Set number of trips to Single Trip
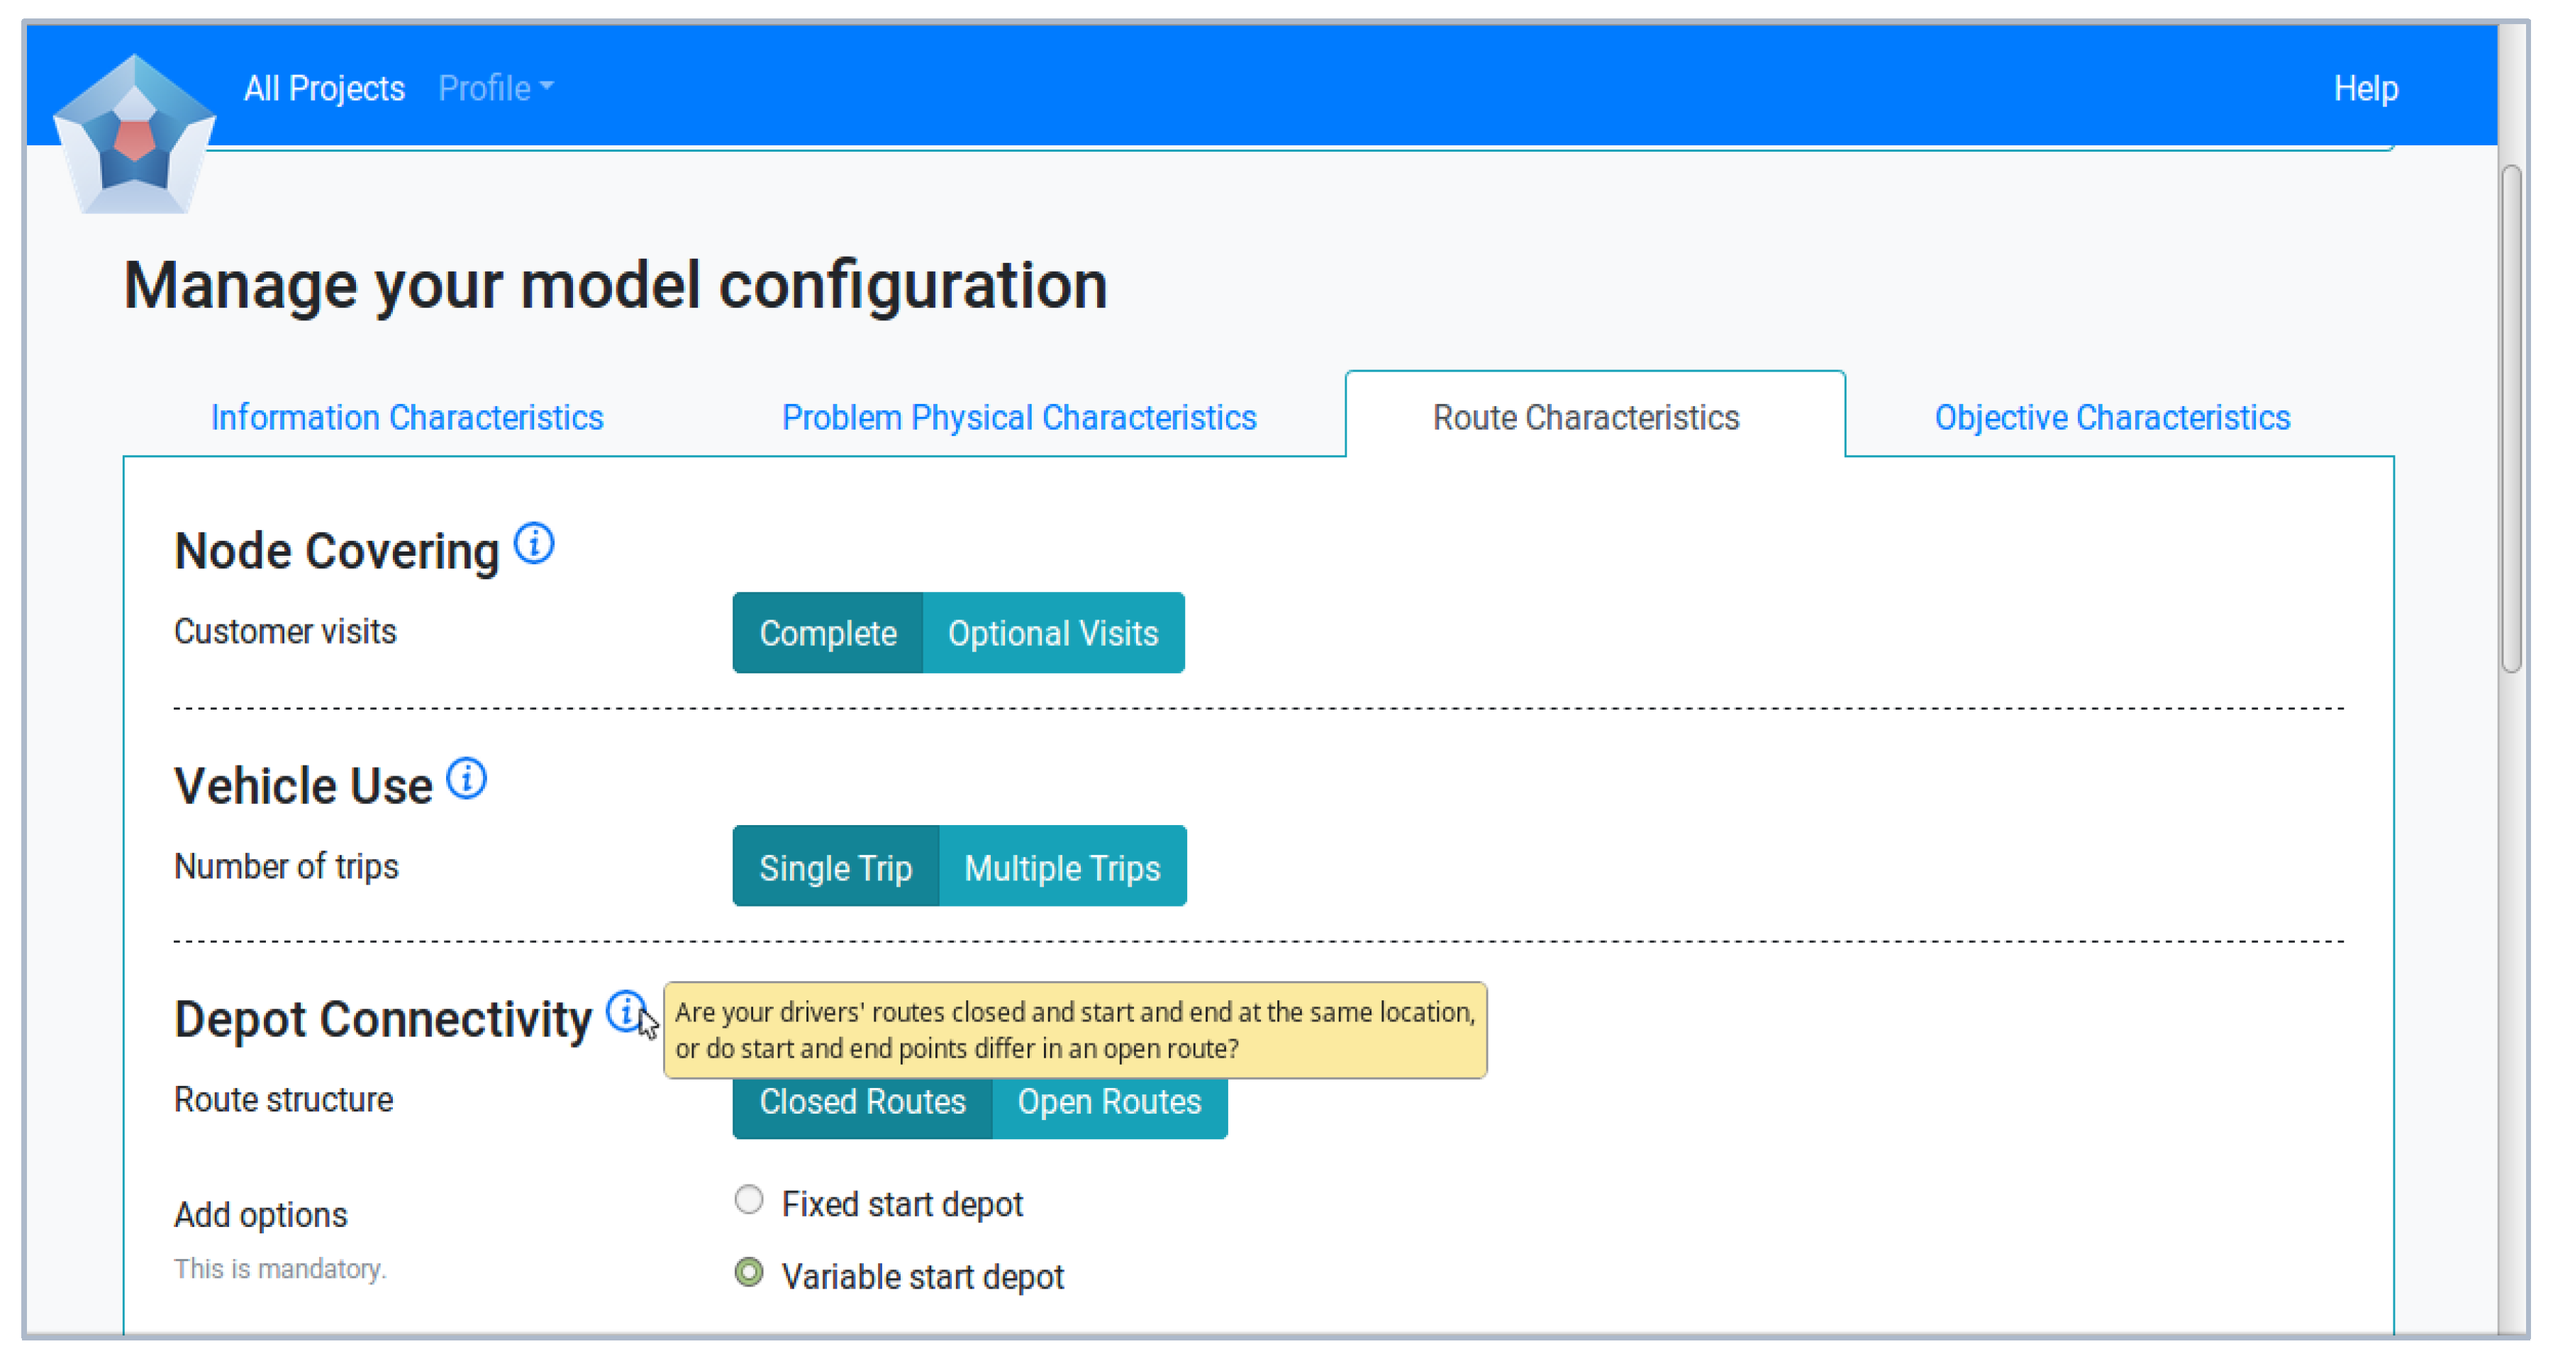This screenshot has width=2553, height=1361. (x=835, y=868)
